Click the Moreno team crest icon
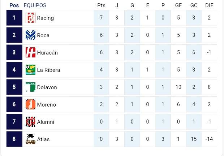The width and height of the screenshot is (224, 156). point(30,105)
